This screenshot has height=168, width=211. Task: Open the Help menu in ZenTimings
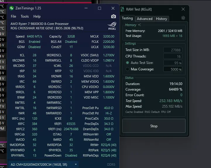coord(37,16)
